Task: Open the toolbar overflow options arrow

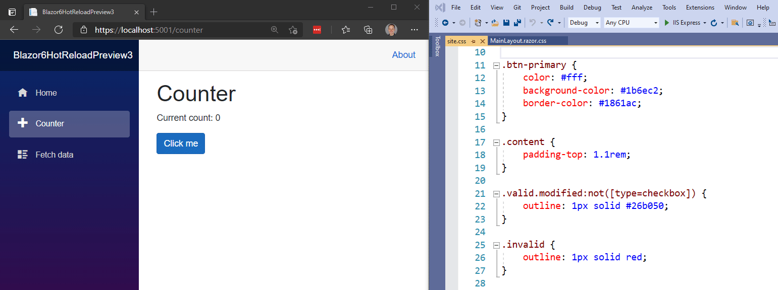Action: click(x=759, y=25)
